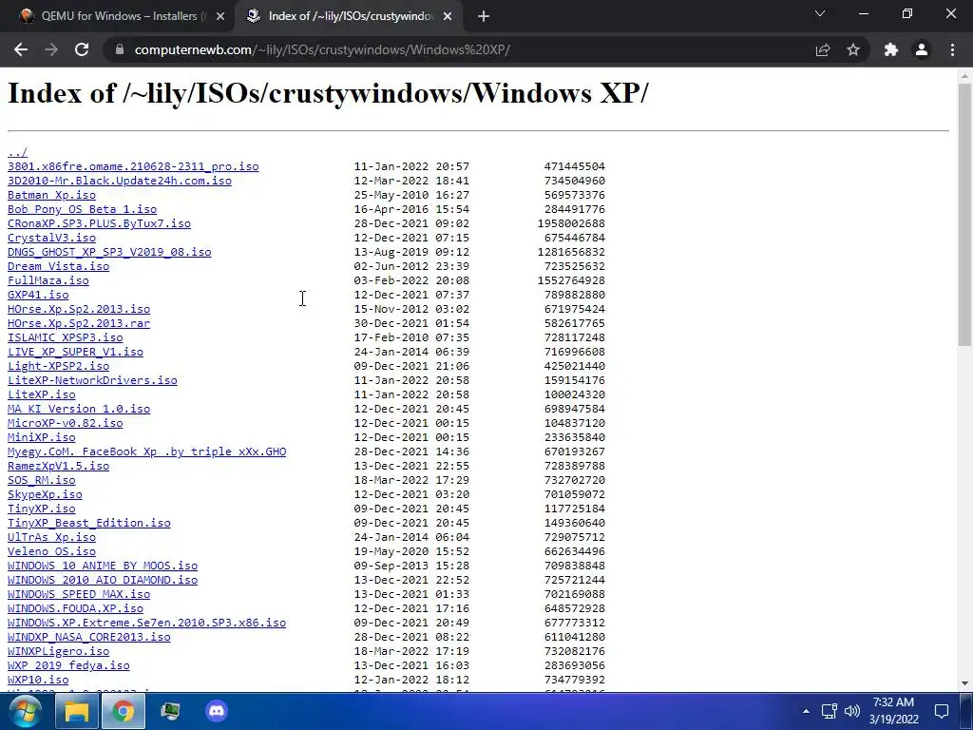The height and width of the screenshot is (730, 973).
Task: Share this page icon
Action: (823, 49)
